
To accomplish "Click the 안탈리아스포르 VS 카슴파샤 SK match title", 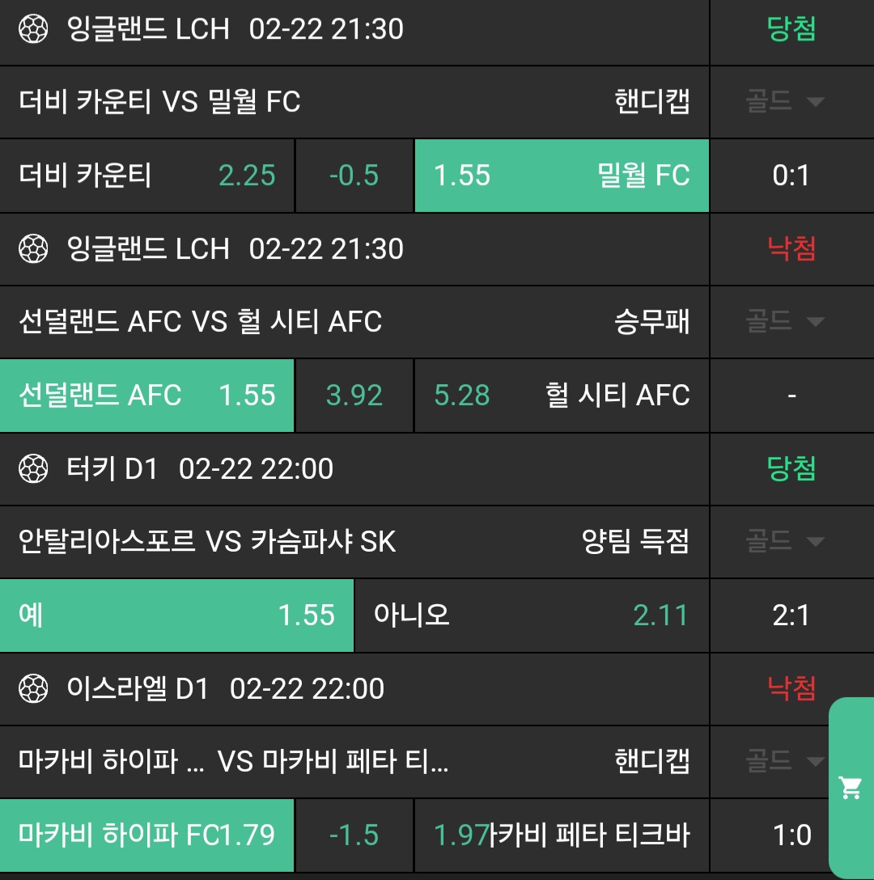I will click(x=207, y=542).
